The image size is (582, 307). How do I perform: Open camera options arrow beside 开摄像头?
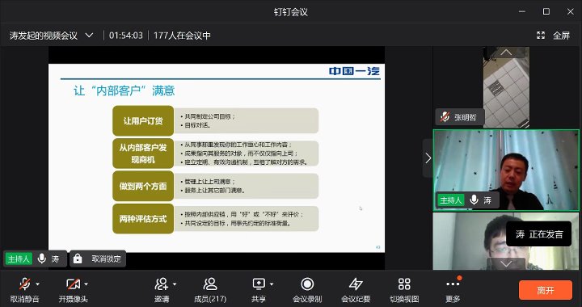click(x=86, y=284)
